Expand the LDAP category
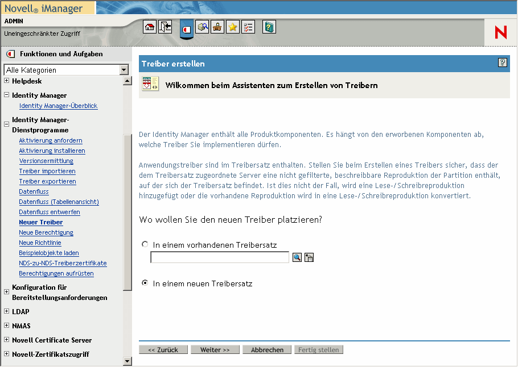518x367 pixels. click(x=6, y=311)
